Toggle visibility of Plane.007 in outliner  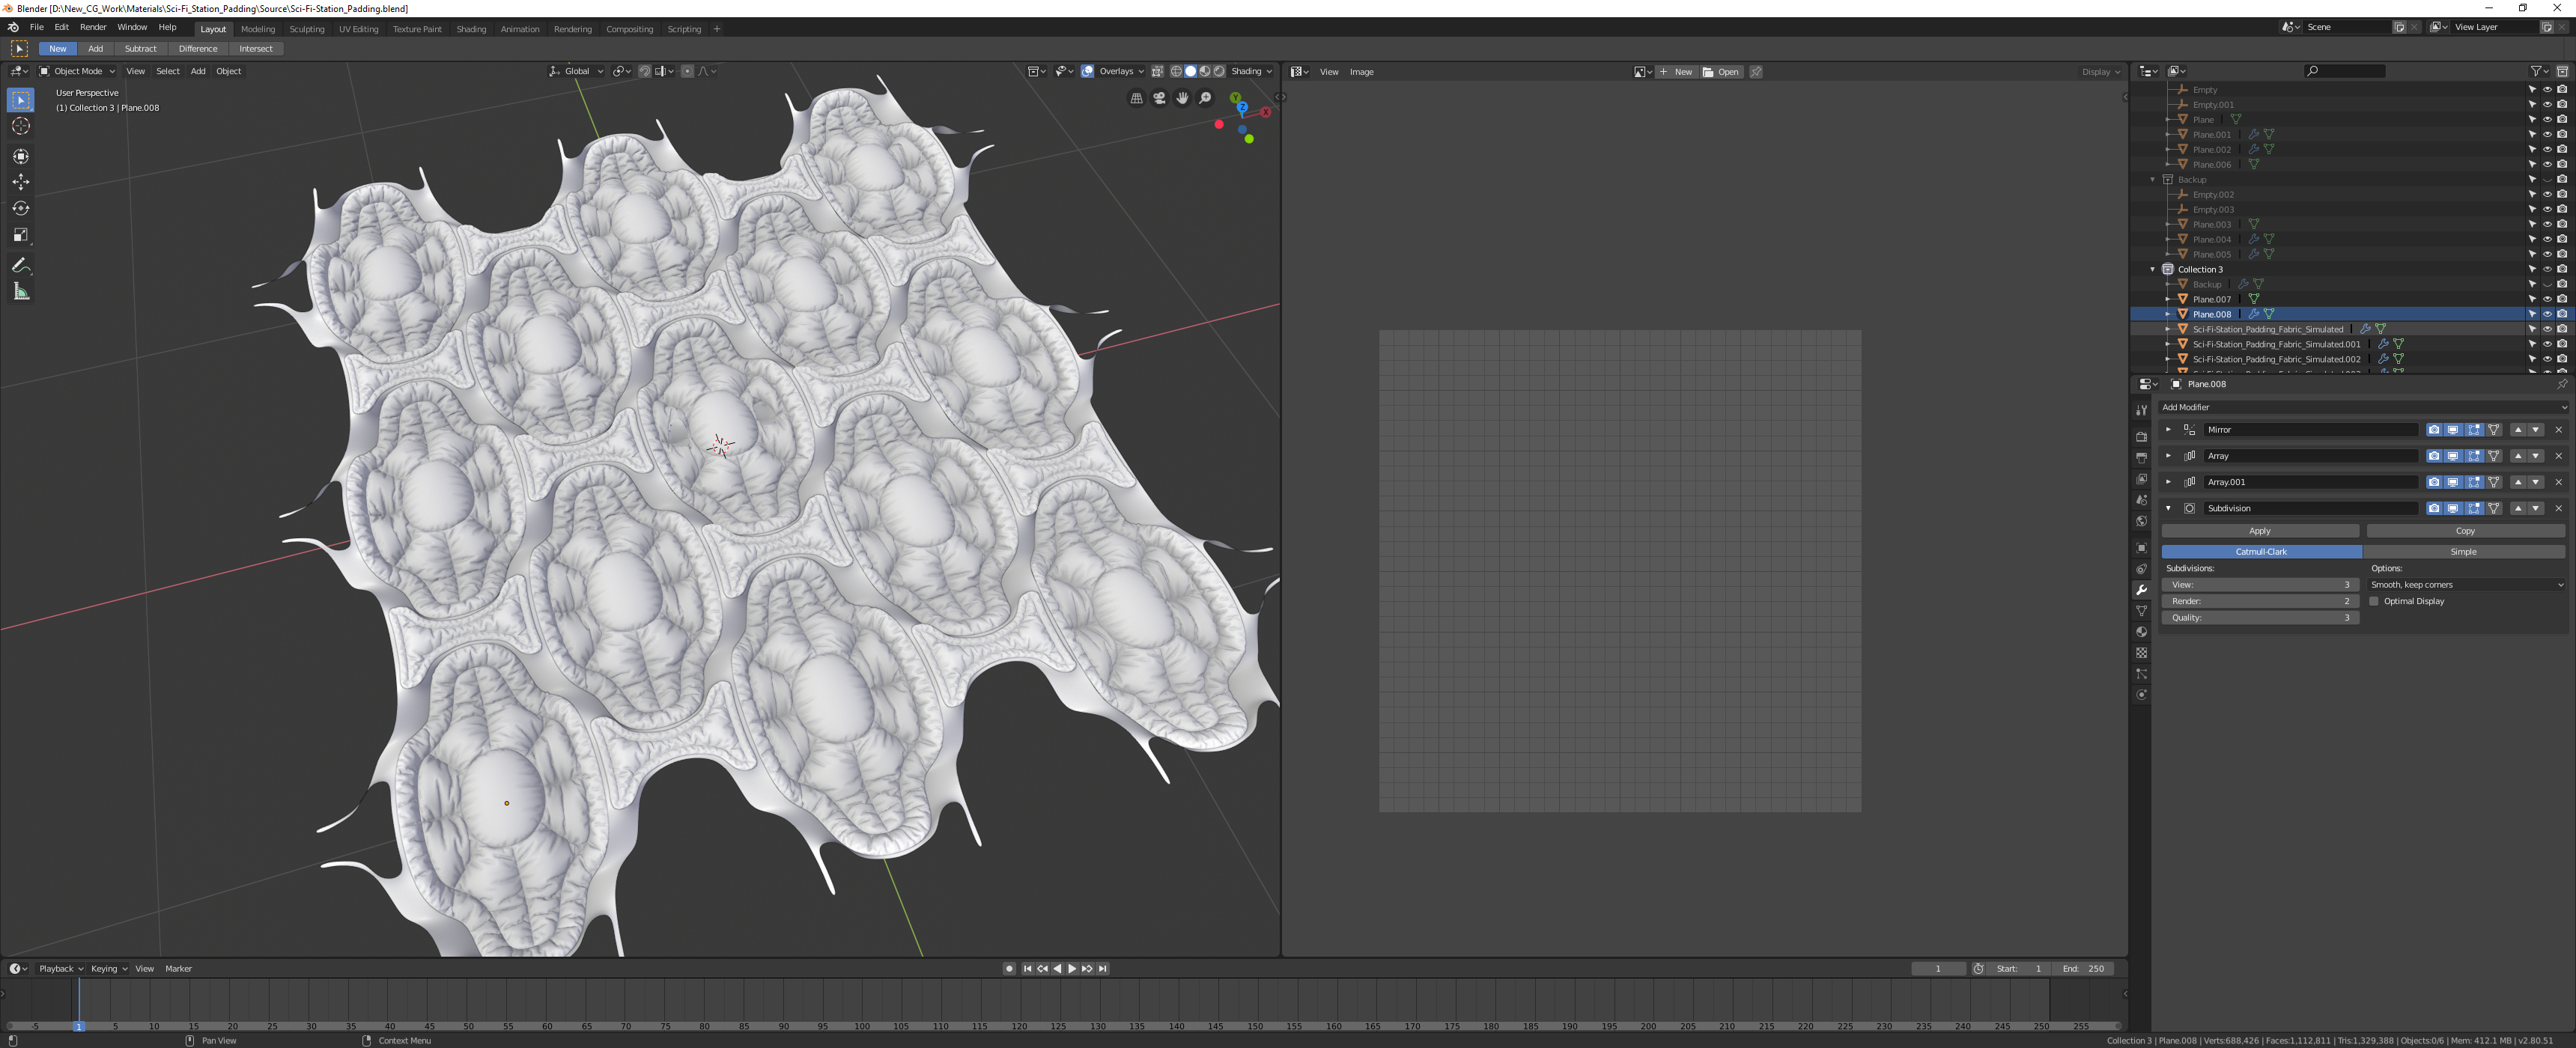pyautogui.click(x=2547, y=299)
